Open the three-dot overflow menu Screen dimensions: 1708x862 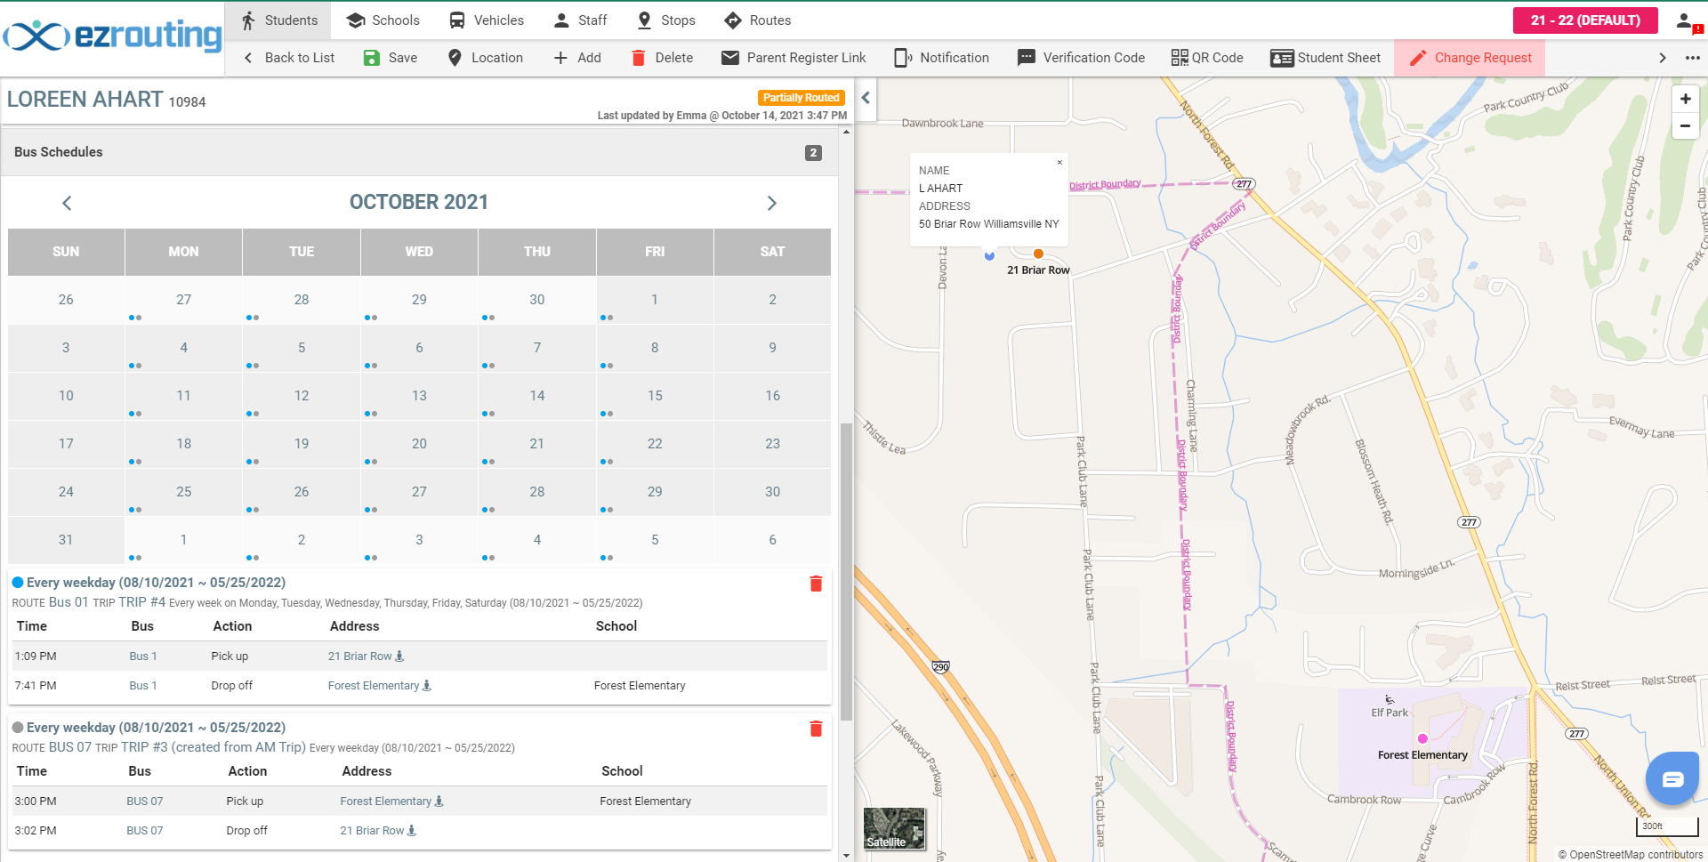point(1692,58)
